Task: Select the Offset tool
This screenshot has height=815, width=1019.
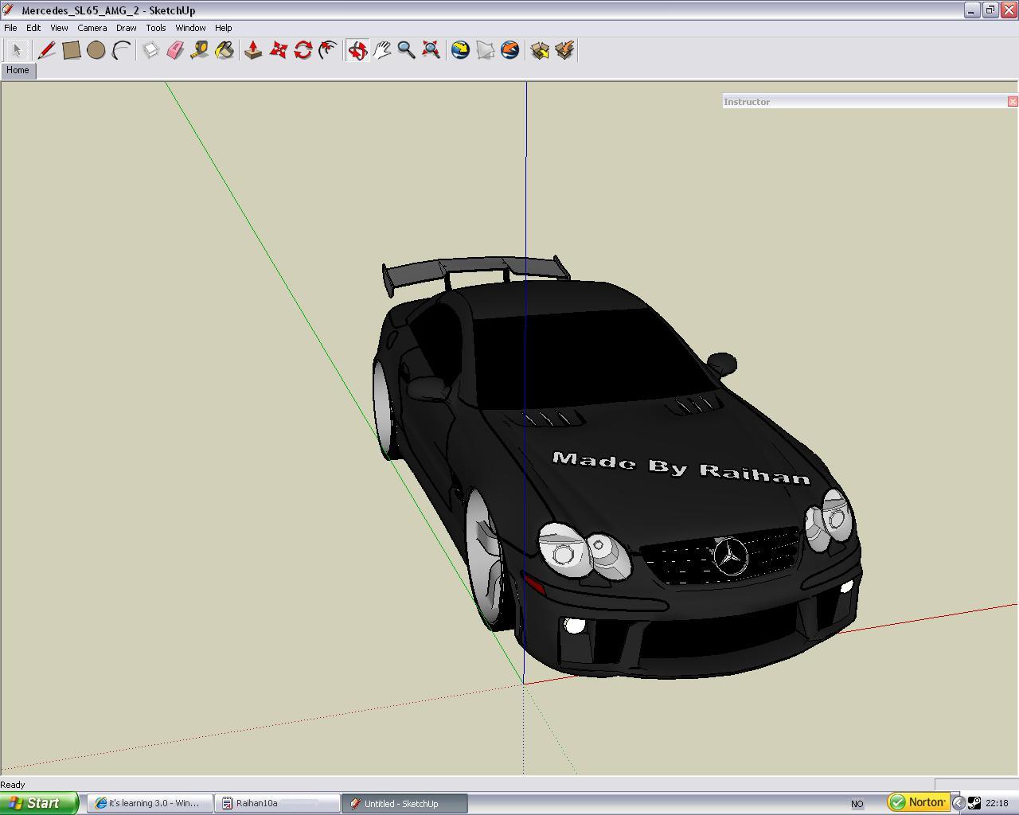Action: 327,50
